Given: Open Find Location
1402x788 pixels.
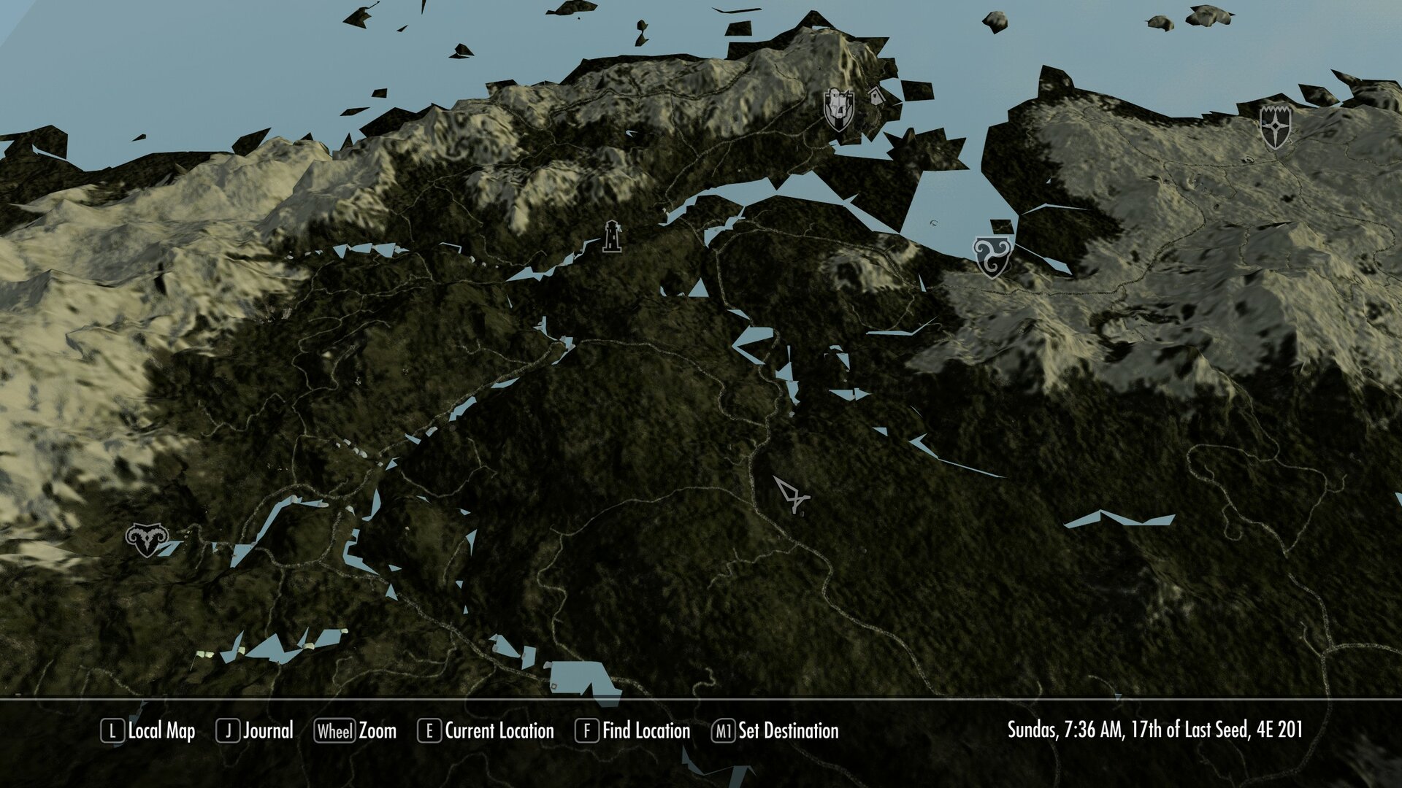Looking at the screenshot, I should (x=632, y=730).
